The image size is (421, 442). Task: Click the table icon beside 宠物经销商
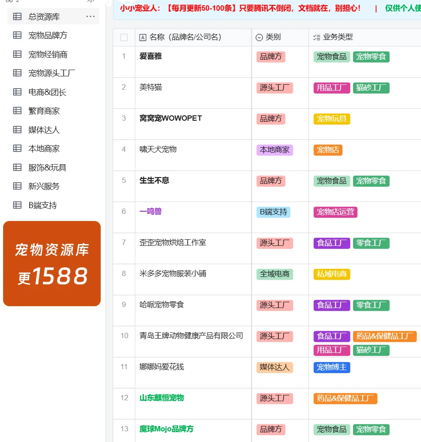coord(17,54)
